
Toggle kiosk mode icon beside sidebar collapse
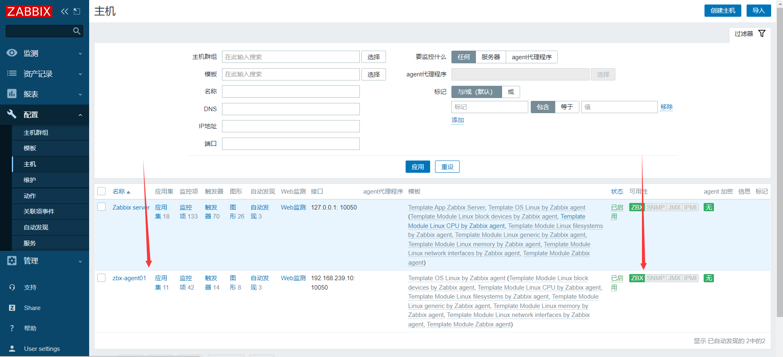pos(77,11)
